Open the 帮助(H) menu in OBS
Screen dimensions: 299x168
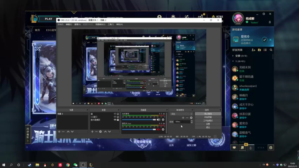[x=120, y=24]
